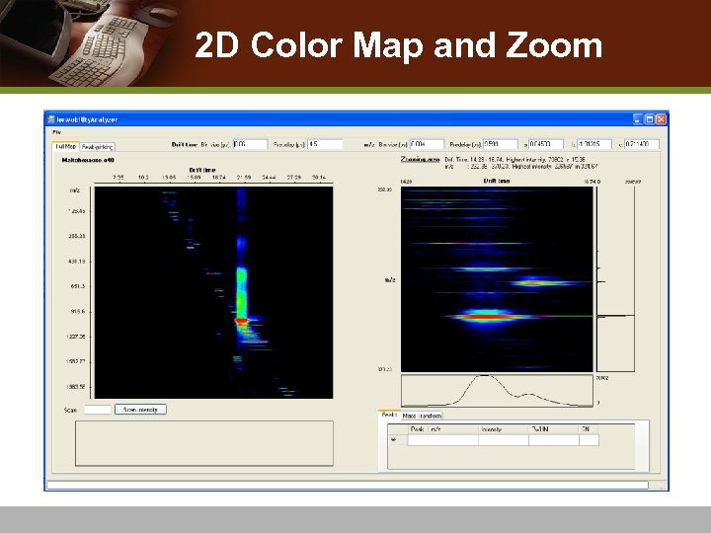Click the progress bar at window bottom

348,485
